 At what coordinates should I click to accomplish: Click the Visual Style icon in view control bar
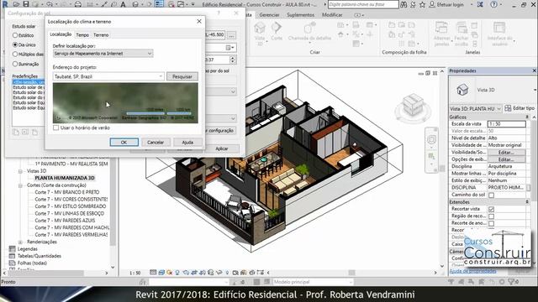point(161,273)
